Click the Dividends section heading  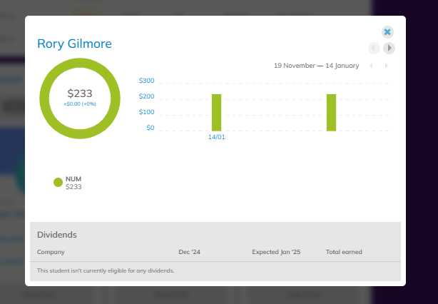click(x=57, y=235)
